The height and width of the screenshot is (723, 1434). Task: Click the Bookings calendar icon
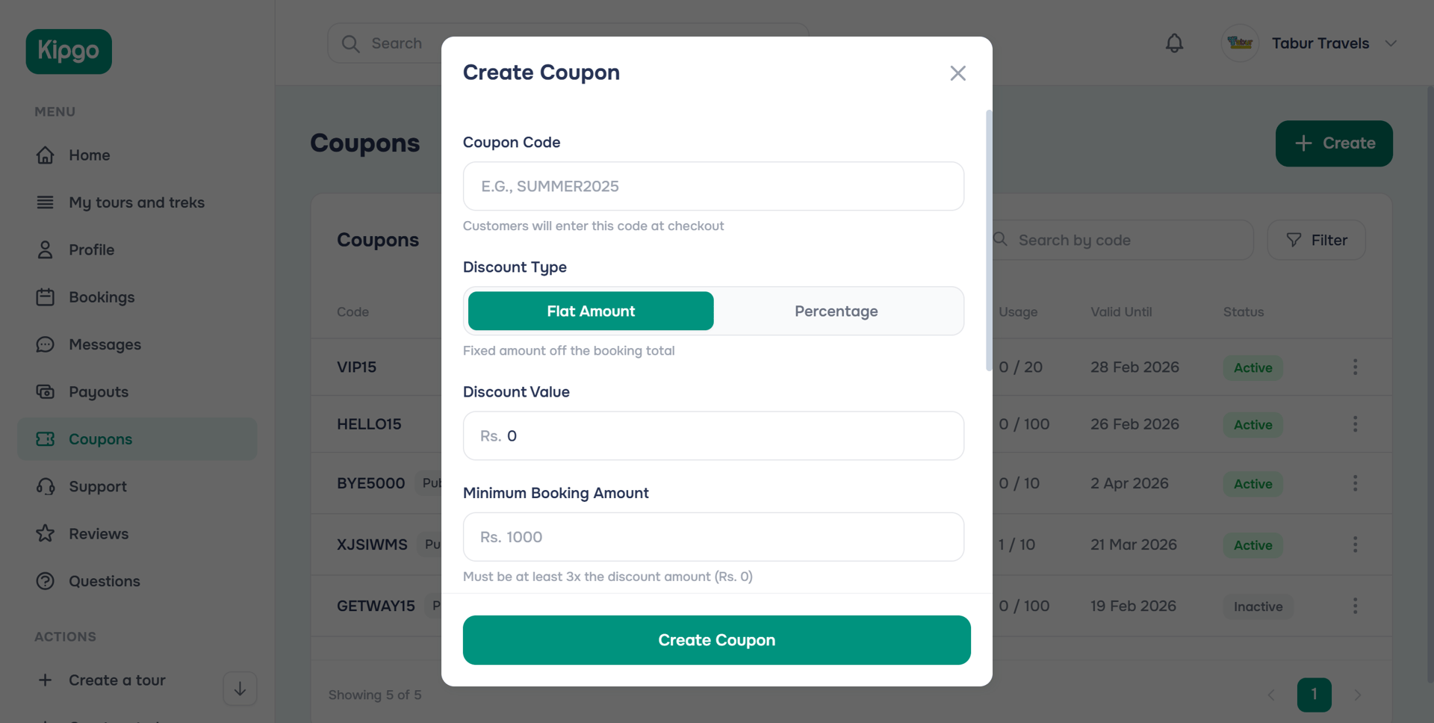(46, 297)
